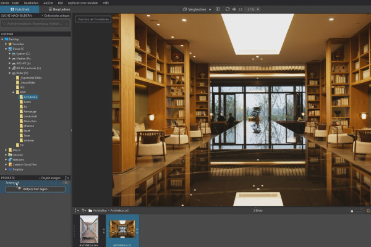Screen dimensions: 371x247
Task: Open the Vergleichen dropdown arrow
Action: (x=210, y=9)
